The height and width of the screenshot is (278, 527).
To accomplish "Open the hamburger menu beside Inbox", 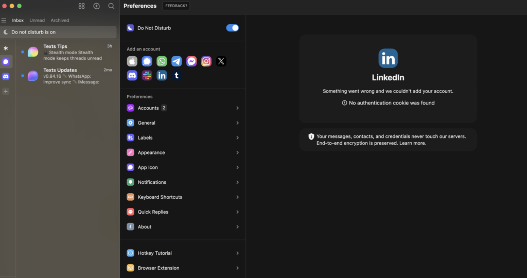I will pyautogui.click(x=4, y=21).
